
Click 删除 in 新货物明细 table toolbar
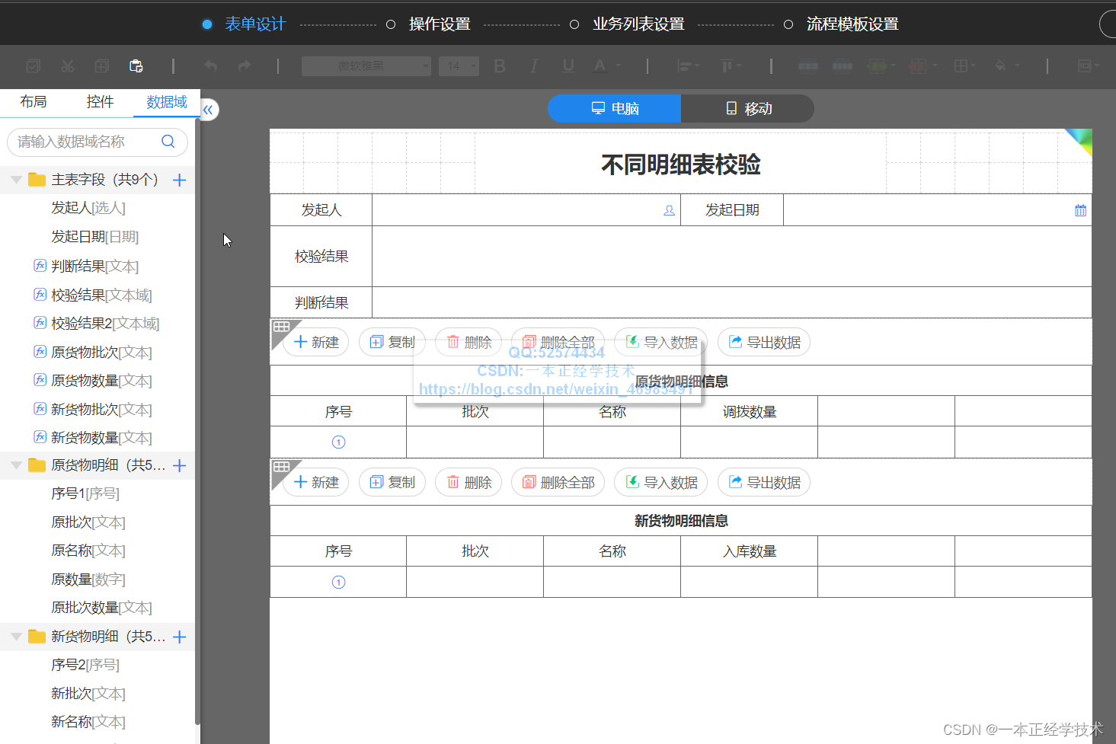click(x=468, y=482)
